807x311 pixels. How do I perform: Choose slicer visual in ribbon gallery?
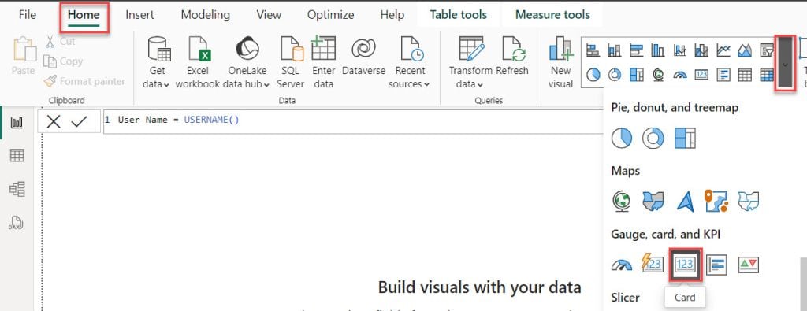767,50
